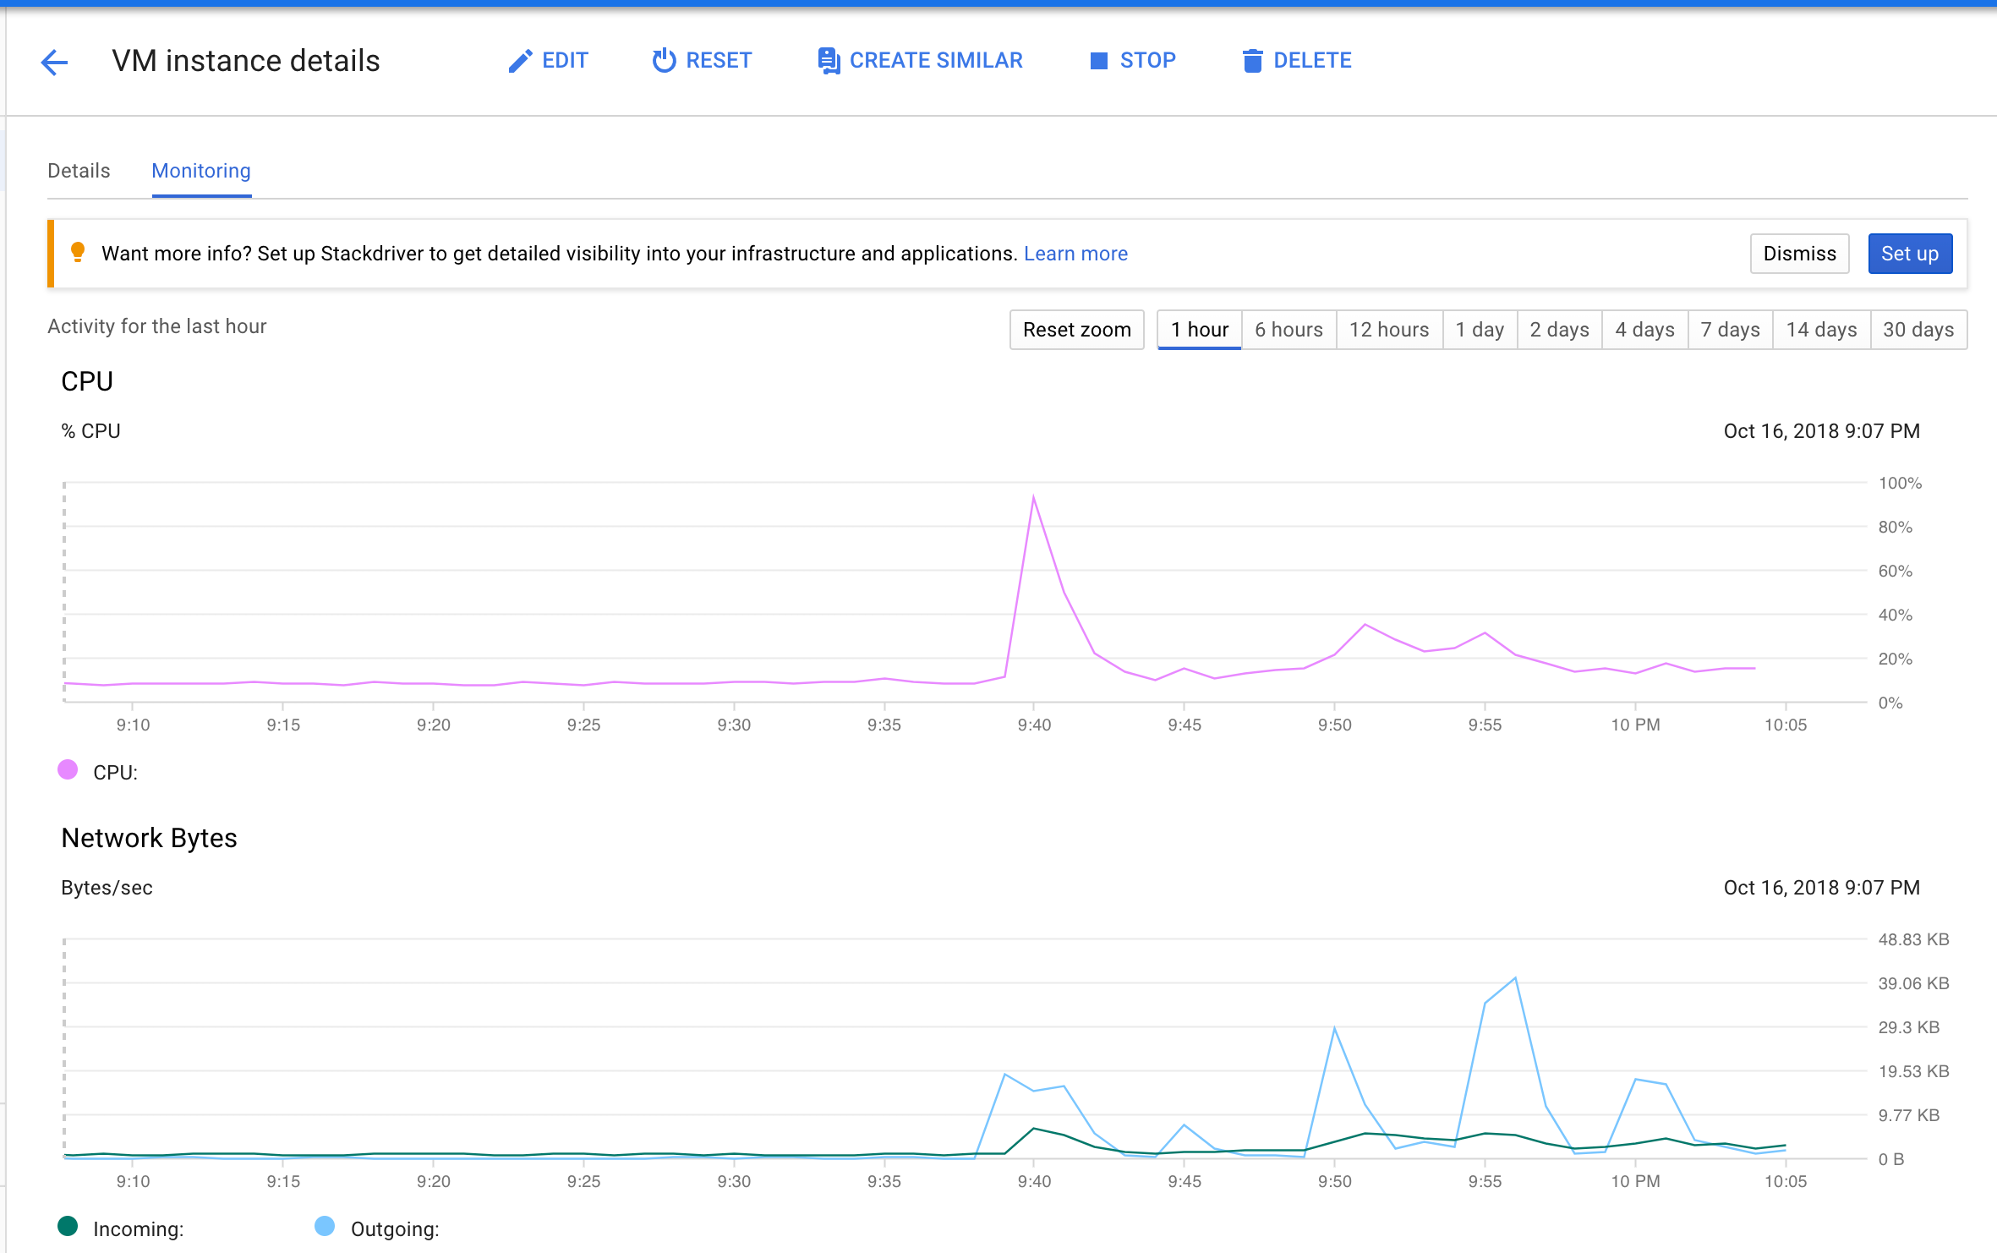Screen dimensions: 1997x1253
Task: Click the VM instance details title
Action: [246, 61]
